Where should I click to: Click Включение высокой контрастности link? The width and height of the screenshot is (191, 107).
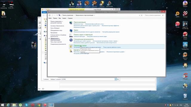(107, 43)
